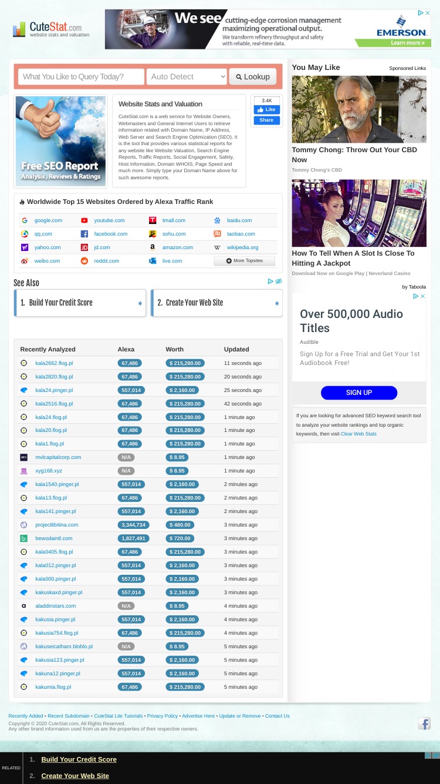Open the Contact Us footer link
This screenshot has height=784, width=440.
[x=277, y=716]
